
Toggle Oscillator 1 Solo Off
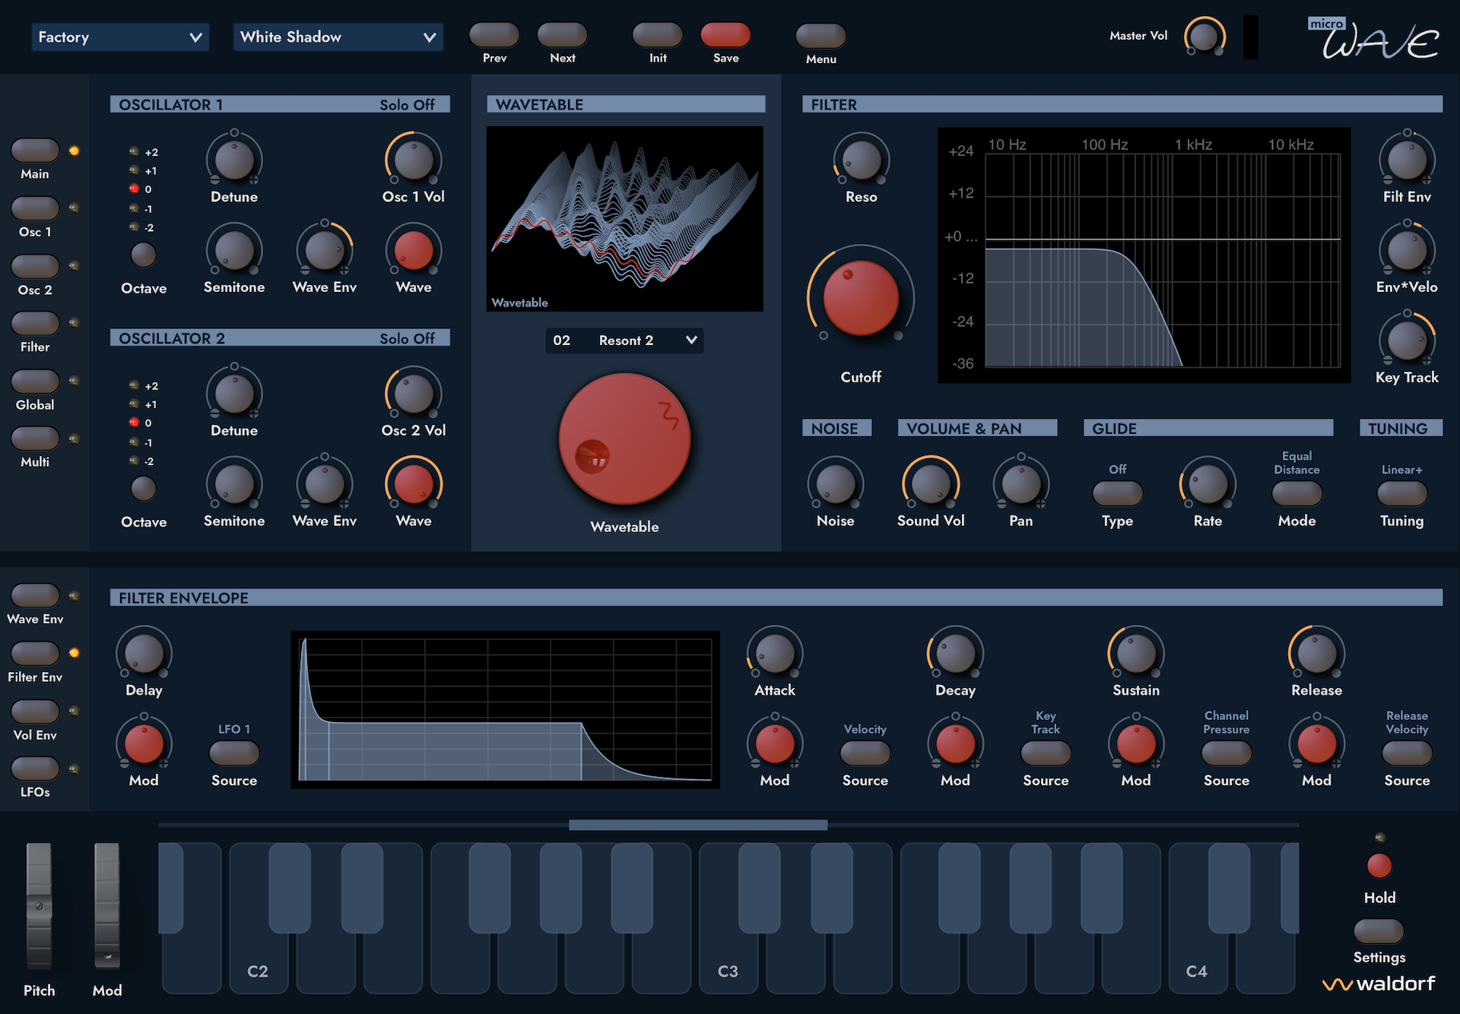pyautogui.click(x=407, y=105)
